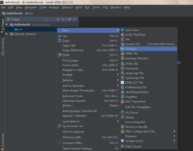Click the Synchronize 'src' refresh icon
Viewport: 193px width, 151px height.
click(59, 126)
